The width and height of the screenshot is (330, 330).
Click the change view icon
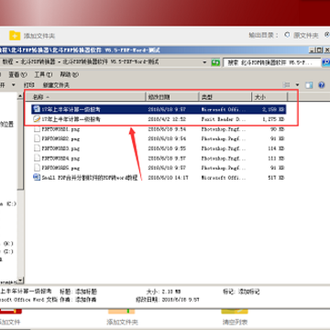click(x=286, y=85)
